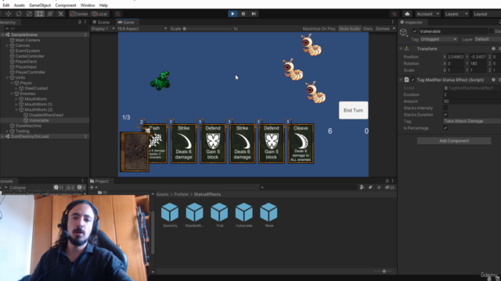This screenshot has width=501, height=281.
Task: Open the 16:9 Aspect dropdown
Action: click(x=142, y=29)
